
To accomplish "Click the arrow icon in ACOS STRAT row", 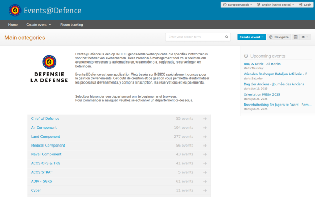I will pos(205,172).
